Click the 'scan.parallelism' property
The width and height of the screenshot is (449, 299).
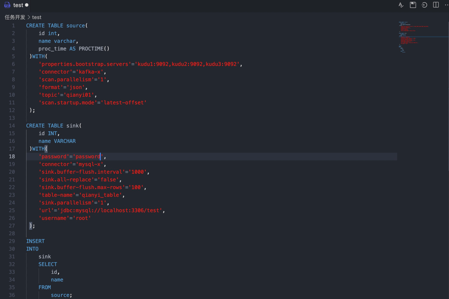coord(66,80)
